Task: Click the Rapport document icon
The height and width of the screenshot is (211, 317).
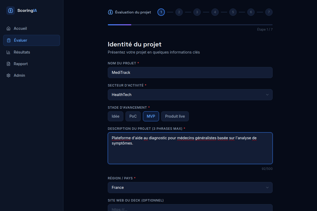Action: point(9,64)
